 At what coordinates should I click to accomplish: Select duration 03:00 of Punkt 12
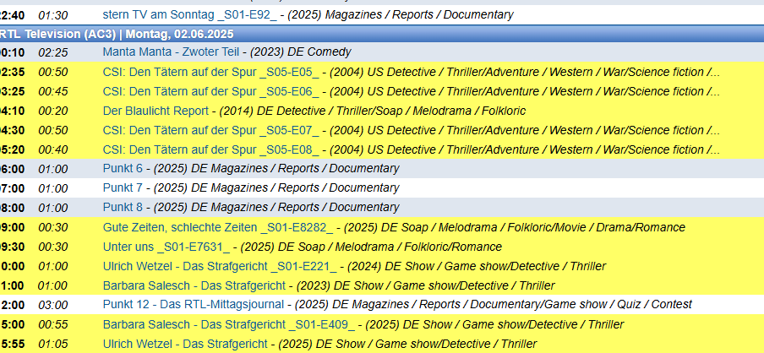(x=53, y=305)
